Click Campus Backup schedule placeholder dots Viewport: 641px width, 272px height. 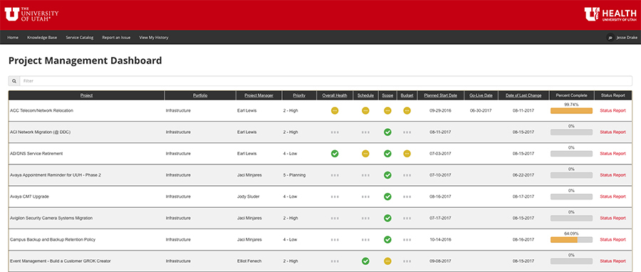tap(365, 240)
